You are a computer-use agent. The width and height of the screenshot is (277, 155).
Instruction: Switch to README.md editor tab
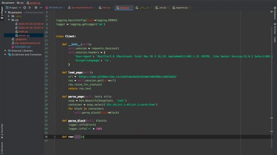[x=55, y=8]
